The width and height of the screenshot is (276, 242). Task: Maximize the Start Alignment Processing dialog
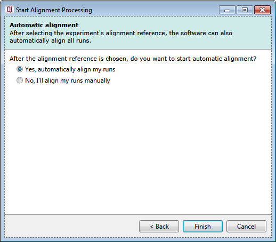click(x=245, y=10)
